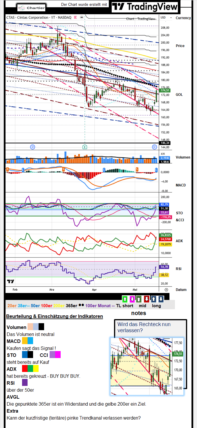Screen dimensions: 197x428
Task: Click the '100er Monat --' legend entry
Action: (100, 305)
